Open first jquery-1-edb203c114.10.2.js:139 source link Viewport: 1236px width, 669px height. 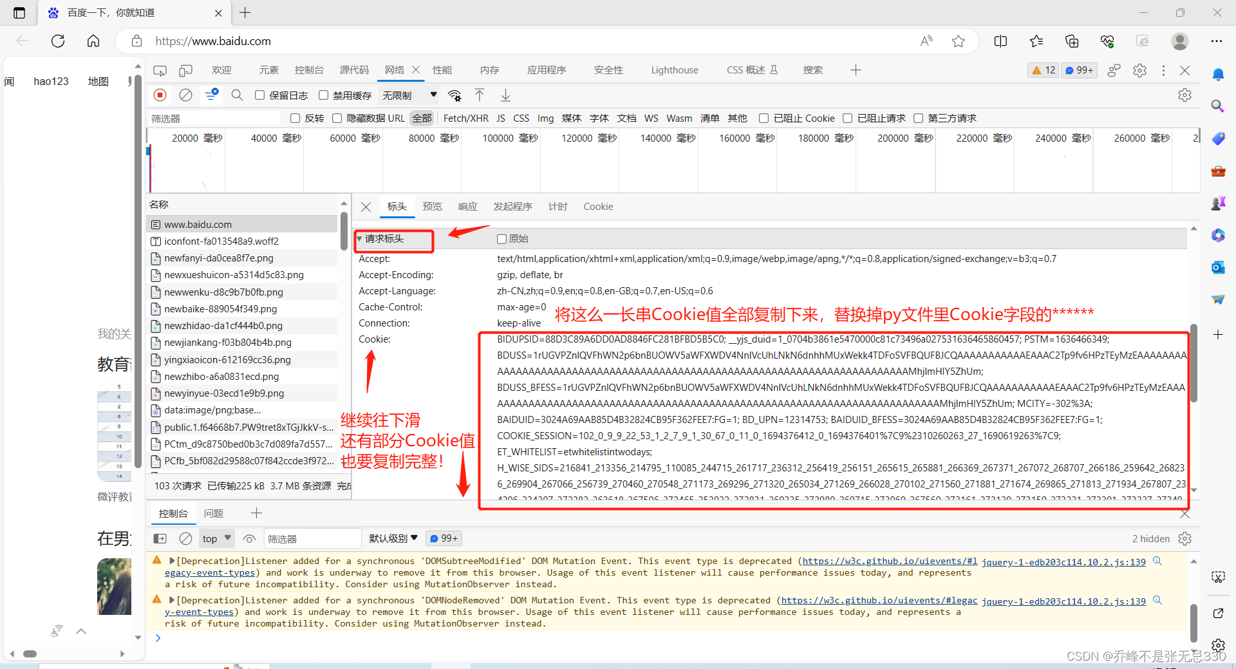1063,562
